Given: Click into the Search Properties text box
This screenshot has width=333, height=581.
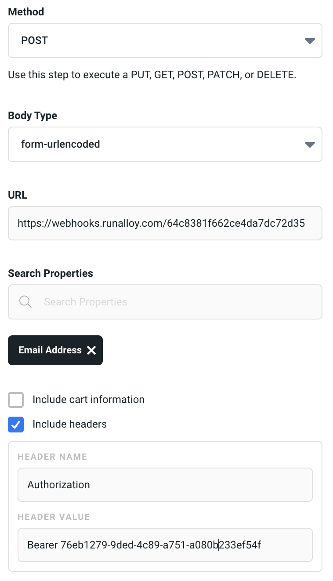Looking at the screenshot, I should point(176,302).
